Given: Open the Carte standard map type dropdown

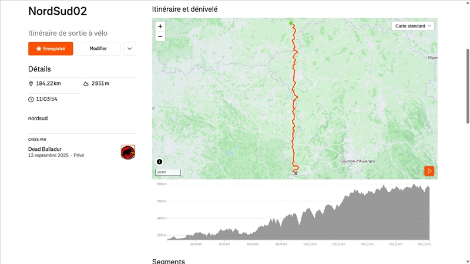Looking at the screenshot, I should pos(413,26).
